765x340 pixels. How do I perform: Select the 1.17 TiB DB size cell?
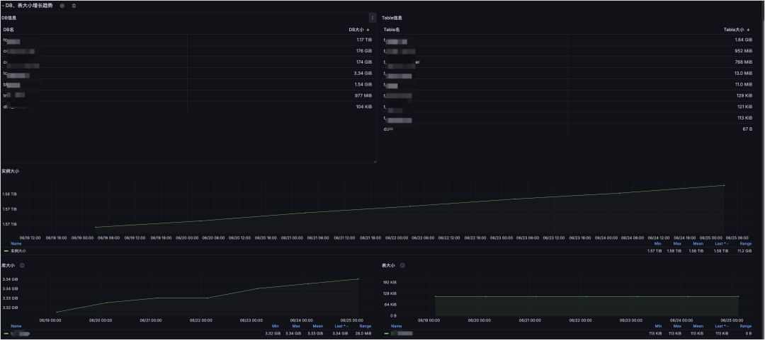tap(364, 40)
